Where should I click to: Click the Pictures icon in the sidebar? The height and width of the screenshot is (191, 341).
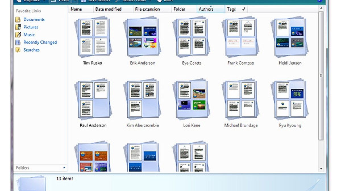click(x=18, y=27)
